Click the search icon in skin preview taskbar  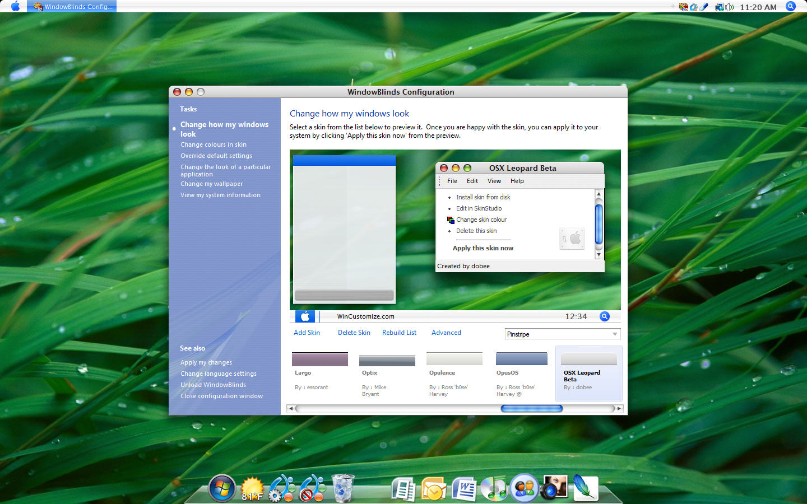[605, 316]
